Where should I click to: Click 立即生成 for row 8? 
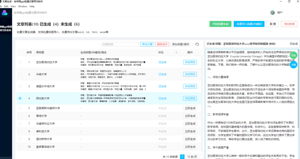point(190,131)
